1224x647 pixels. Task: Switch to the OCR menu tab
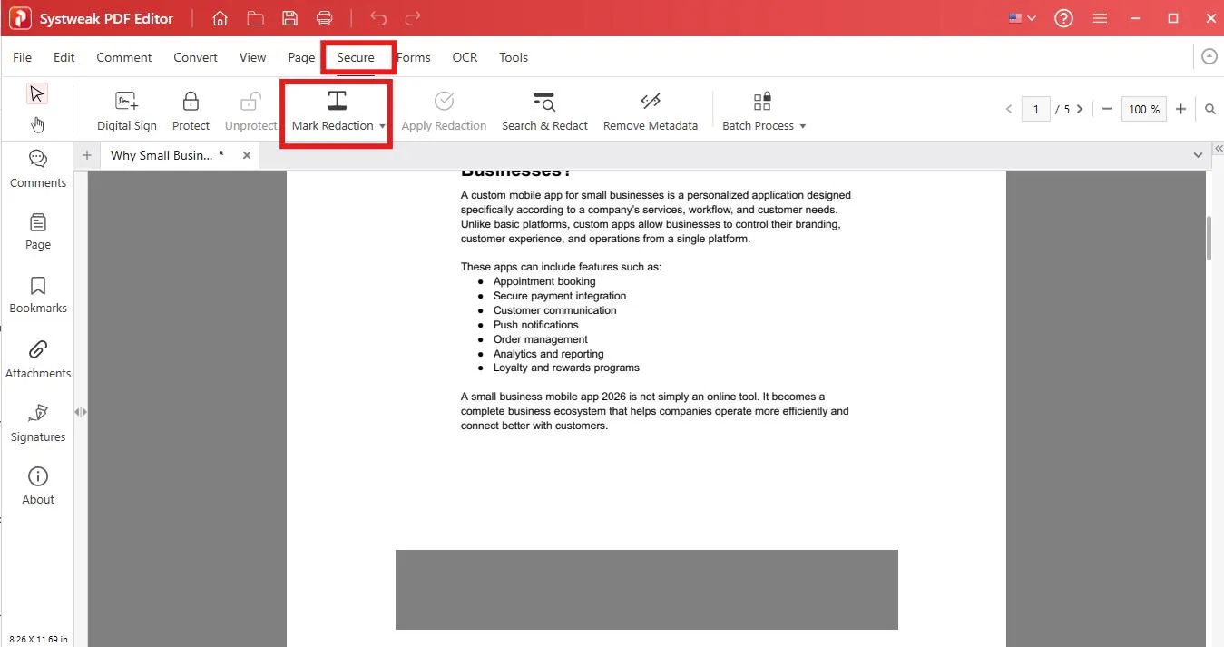tap(465, 57)
